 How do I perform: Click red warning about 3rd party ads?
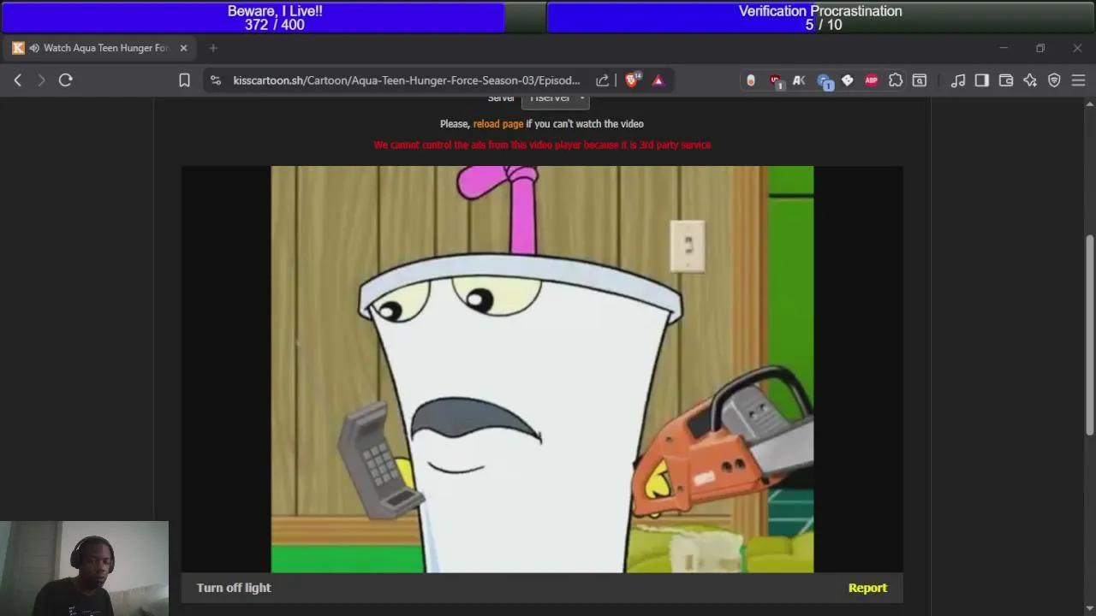(542, 145)
